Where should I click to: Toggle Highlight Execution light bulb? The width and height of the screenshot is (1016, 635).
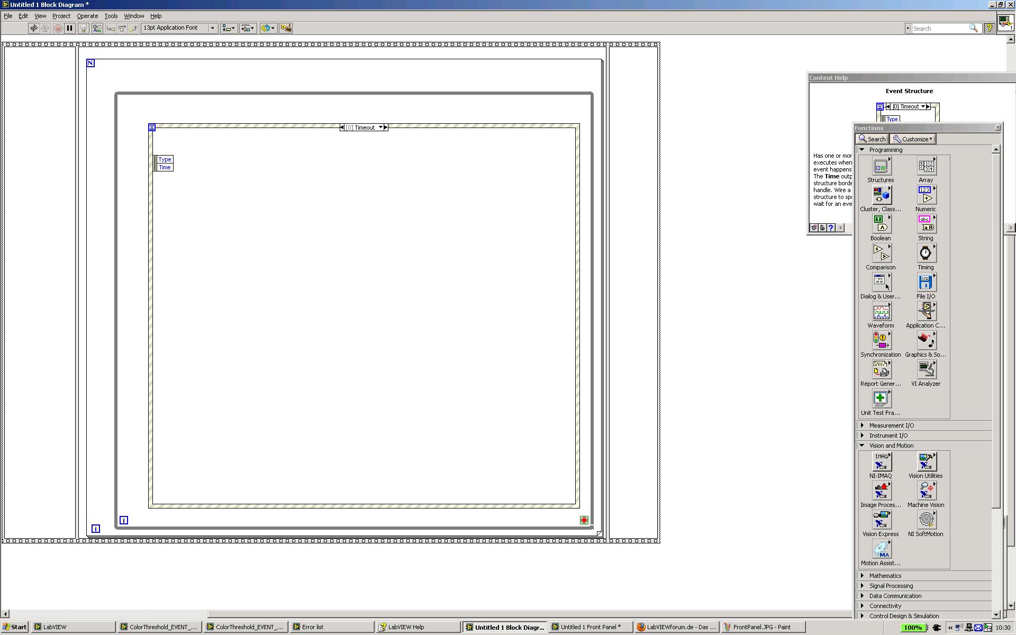(x=83, y=28)
